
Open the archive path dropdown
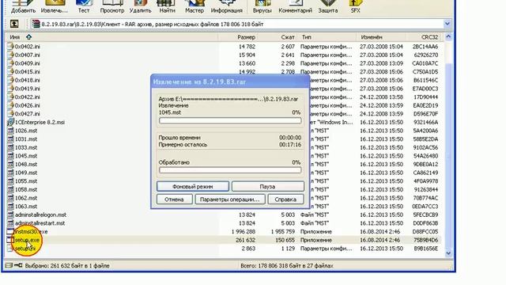pos(447,24)
